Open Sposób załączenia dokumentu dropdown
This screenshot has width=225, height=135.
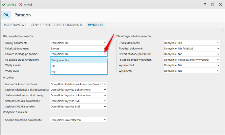coord(79,120)
